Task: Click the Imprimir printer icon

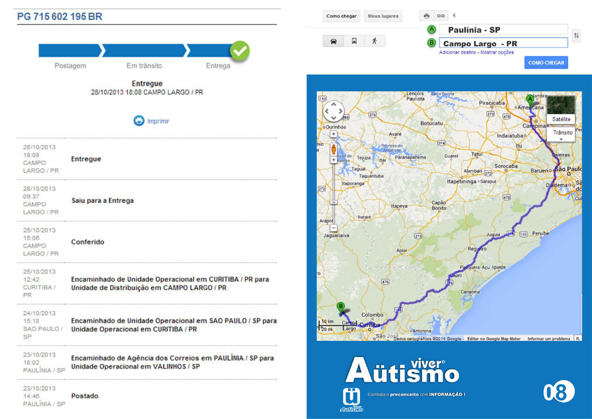Action: (x=139, y=121)
